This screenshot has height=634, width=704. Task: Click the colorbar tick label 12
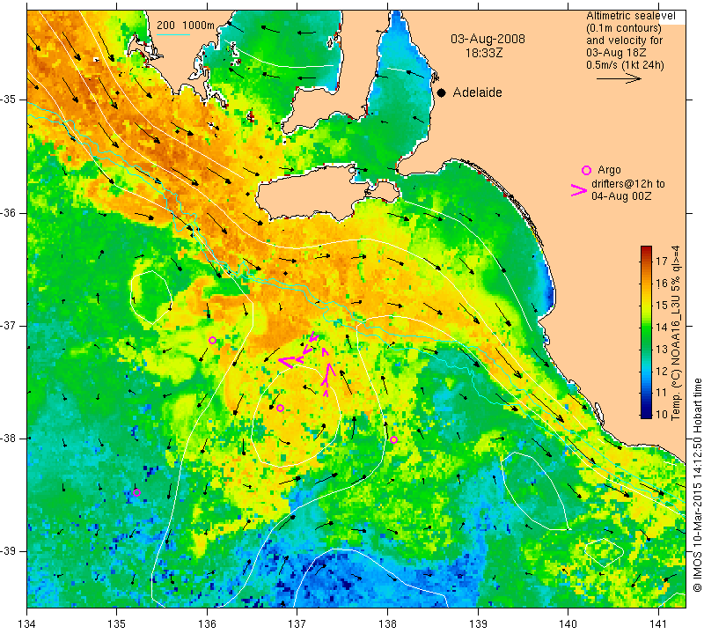[x=662, y=371]
